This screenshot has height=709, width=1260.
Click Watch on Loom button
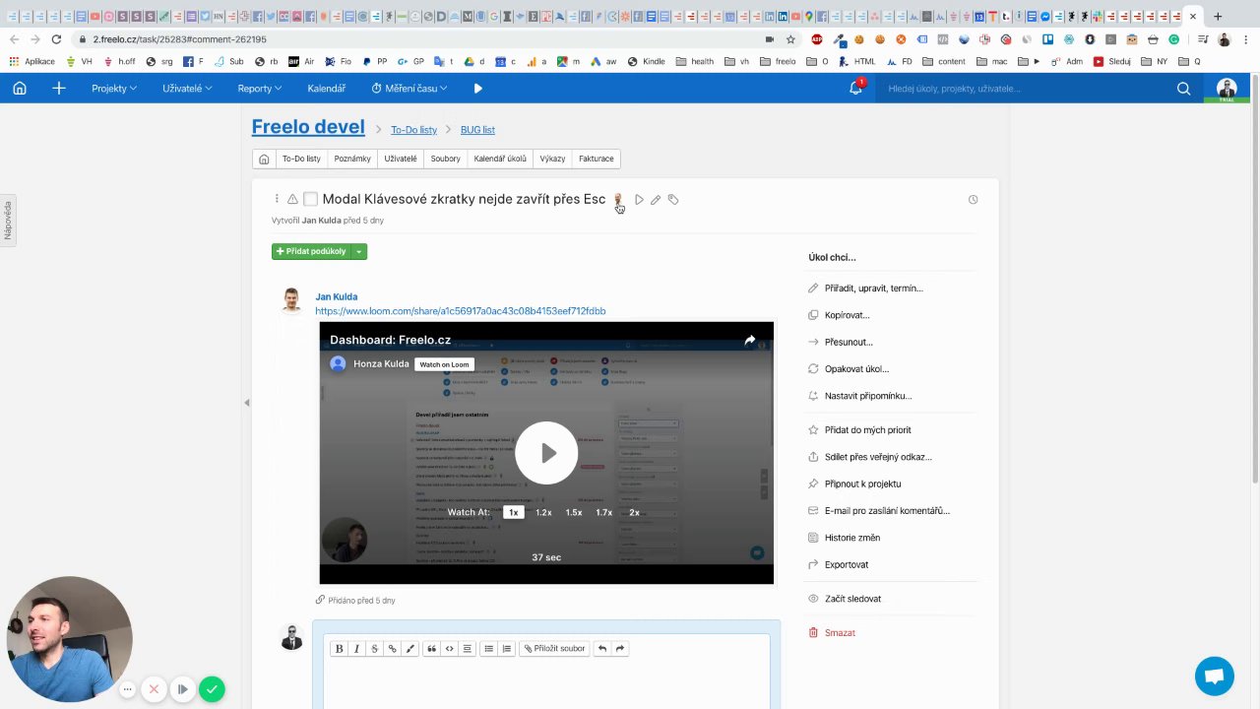[x=444, y=364]
